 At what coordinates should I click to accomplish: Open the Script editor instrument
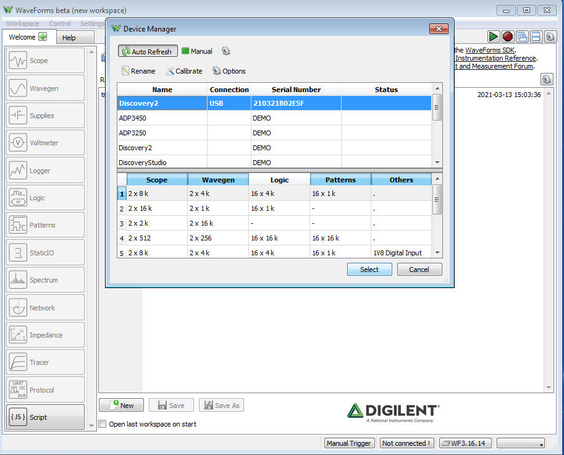click(45, 417)
